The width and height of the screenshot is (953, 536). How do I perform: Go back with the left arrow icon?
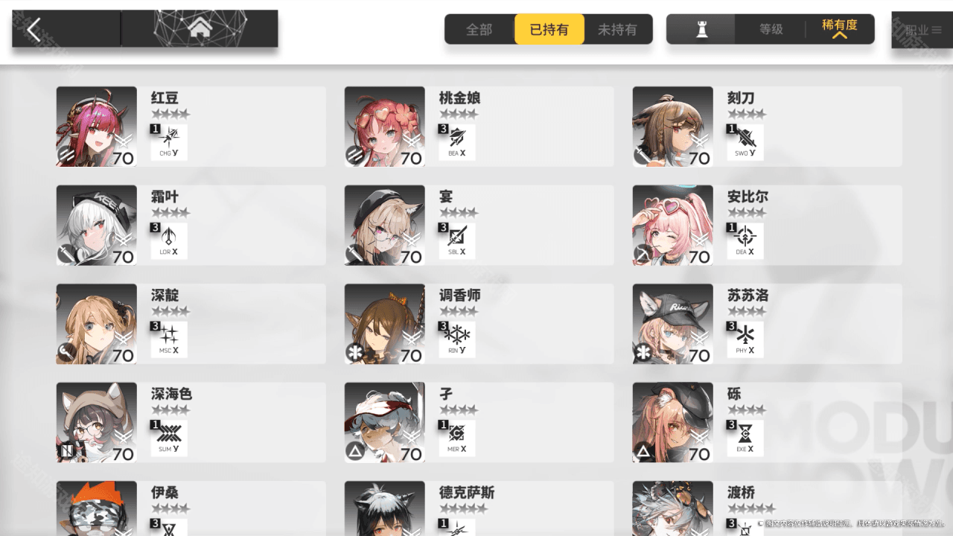34,30
